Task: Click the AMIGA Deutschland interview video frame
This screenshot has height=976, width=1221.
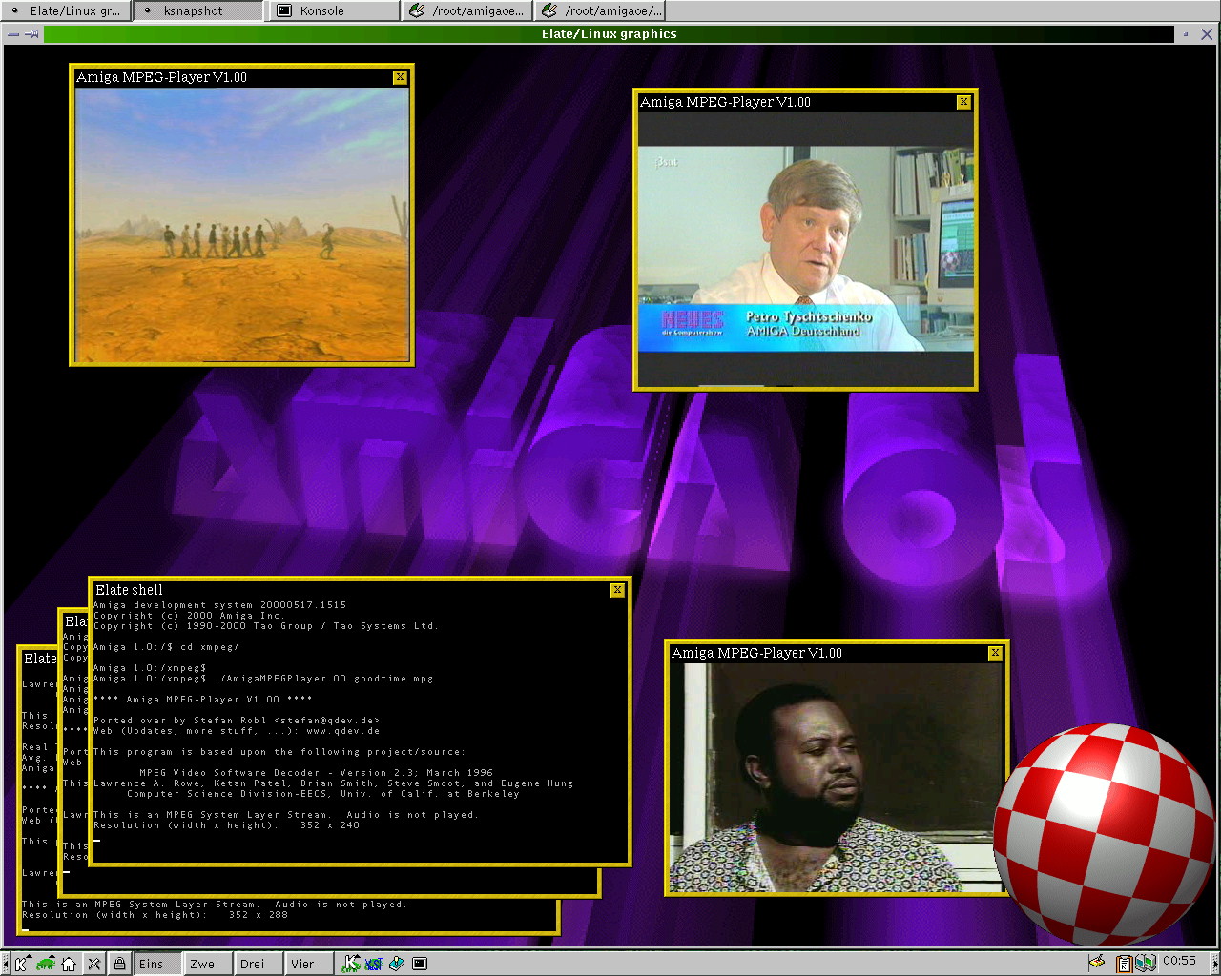Action: coord(806,249)
